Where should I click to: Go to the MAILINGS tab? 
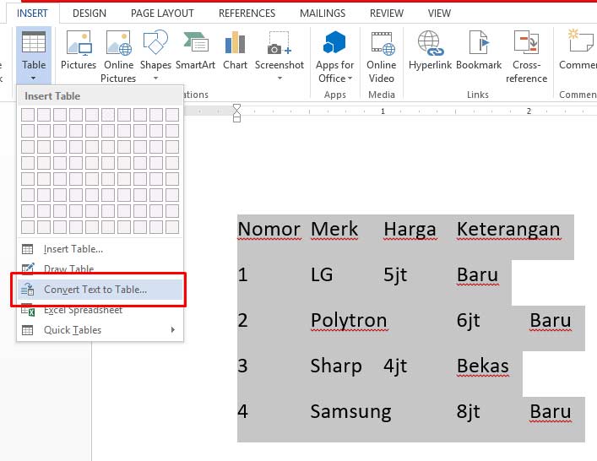tap(323, 14)
